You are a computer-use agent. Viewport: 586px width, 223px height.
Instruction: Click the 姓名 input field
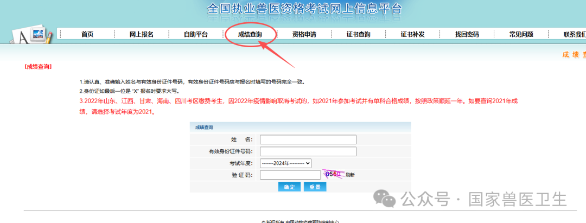coord(308,139)
